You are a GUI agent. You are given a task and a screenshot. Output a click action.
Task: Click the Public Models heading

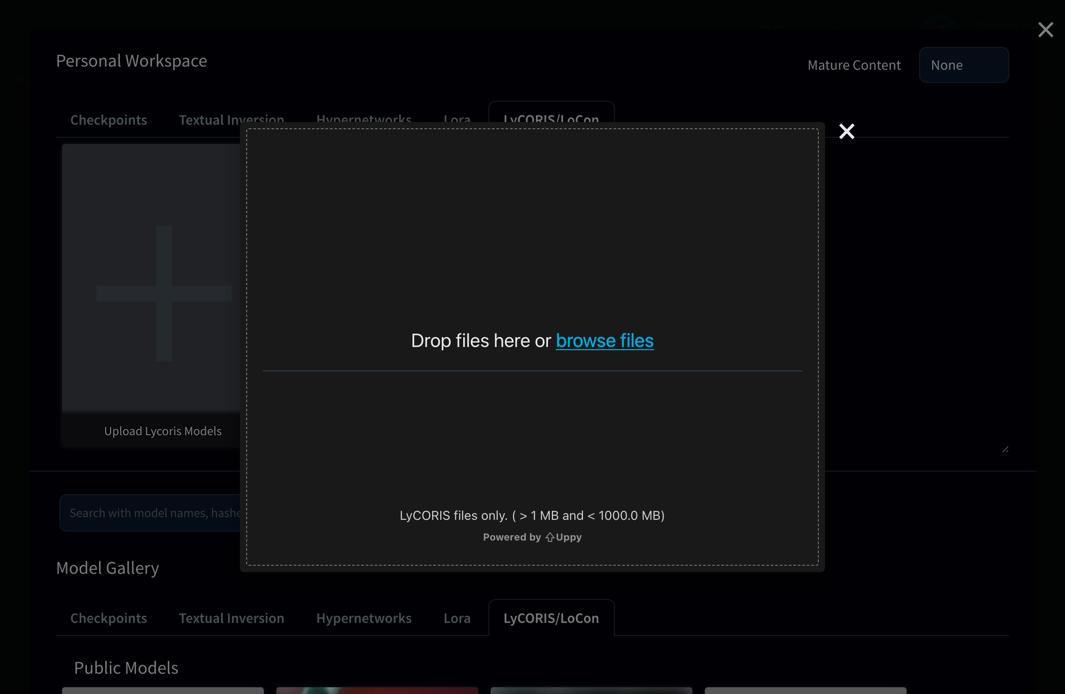(126, 668)
